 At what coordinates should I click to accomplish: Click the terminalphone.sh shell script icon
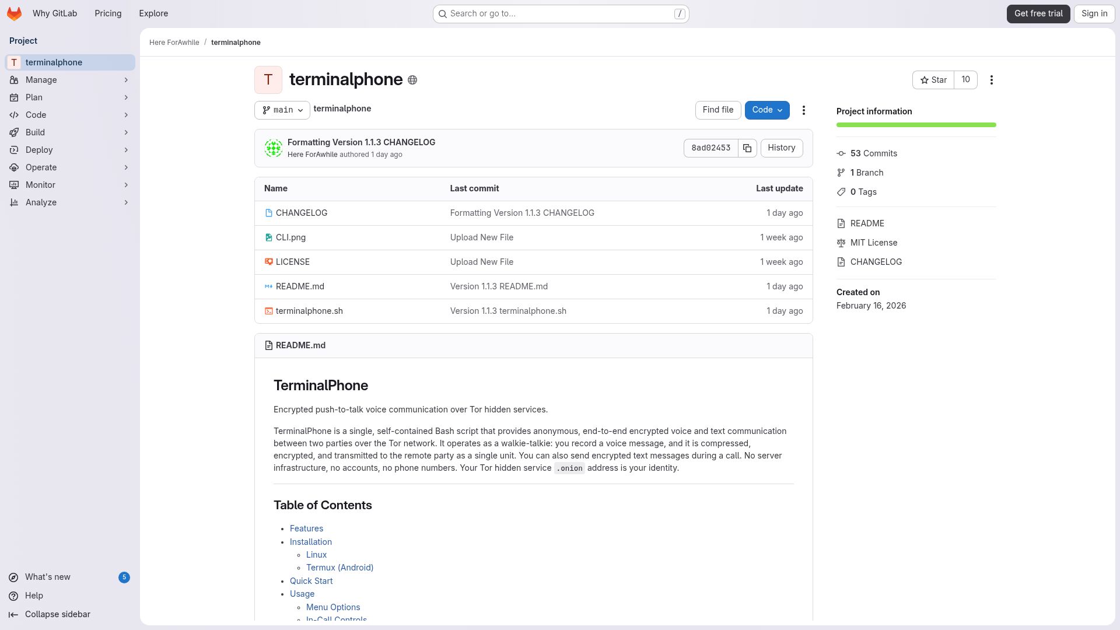269,311
